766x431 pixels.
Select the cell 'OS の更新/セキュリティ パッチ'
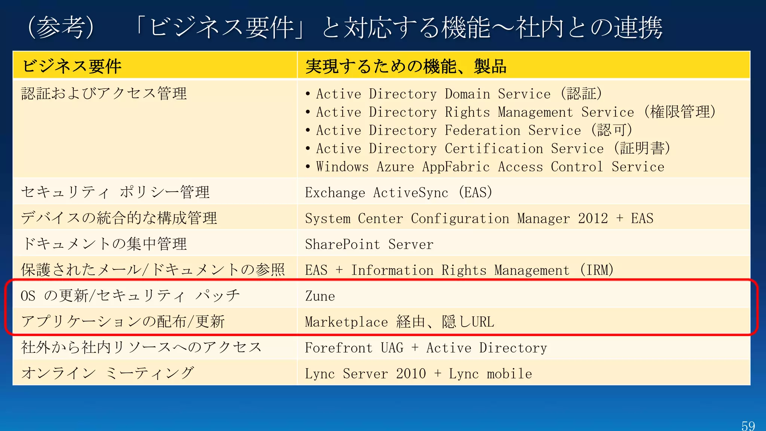tap(155, 295)
